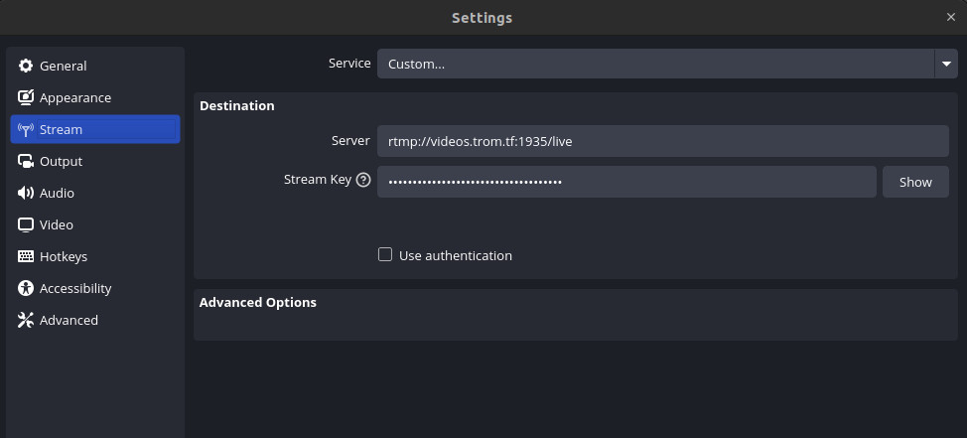Click the Audio speaker icon
The width and height of the screenshot is (967, 438).
click(x=25, y=193)
